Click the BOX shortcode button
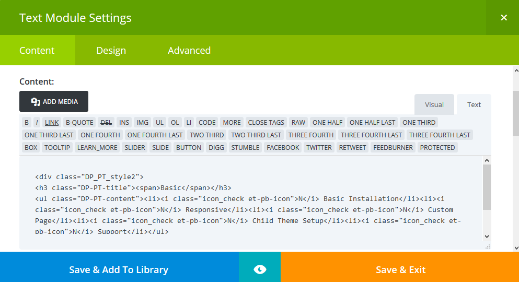519x282 pixels. [x=31, y=147]
